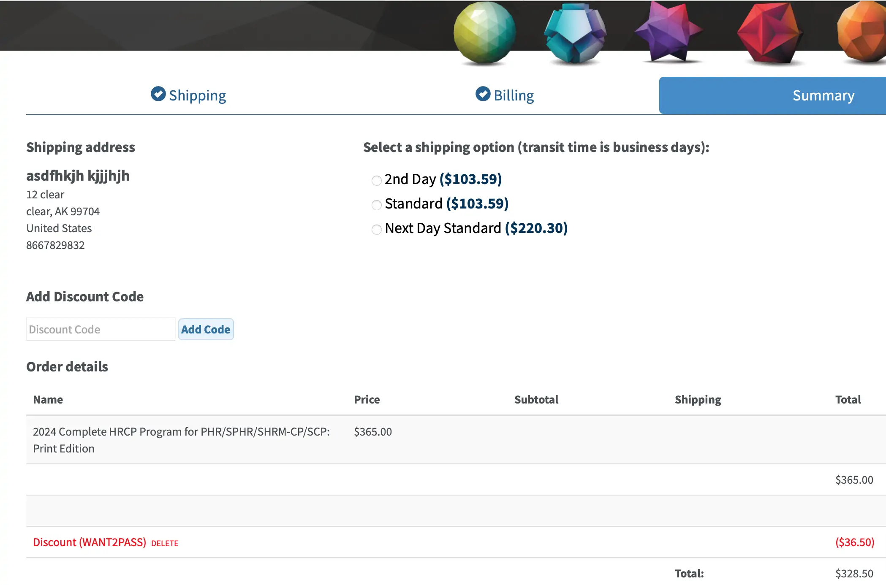Click the 2nd Day price label
Screen dimensions: 886x585
470,179
